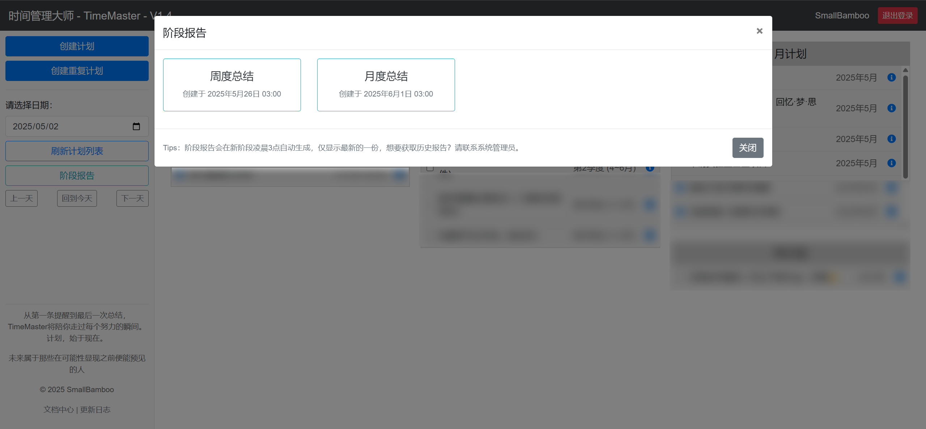Dismiss the 阶段报告 dialog with the × icon

759,31
